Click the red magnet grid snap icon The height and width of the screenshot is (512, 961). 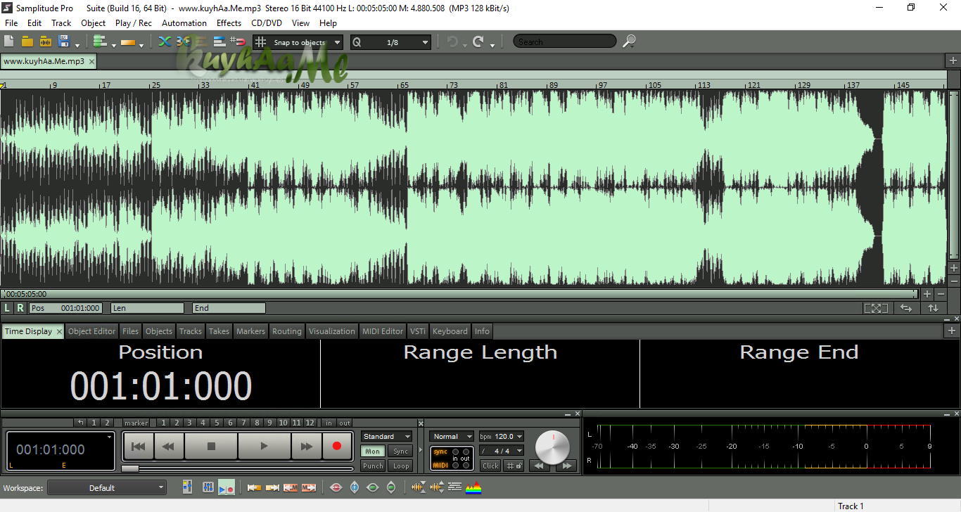coord(236,42)
